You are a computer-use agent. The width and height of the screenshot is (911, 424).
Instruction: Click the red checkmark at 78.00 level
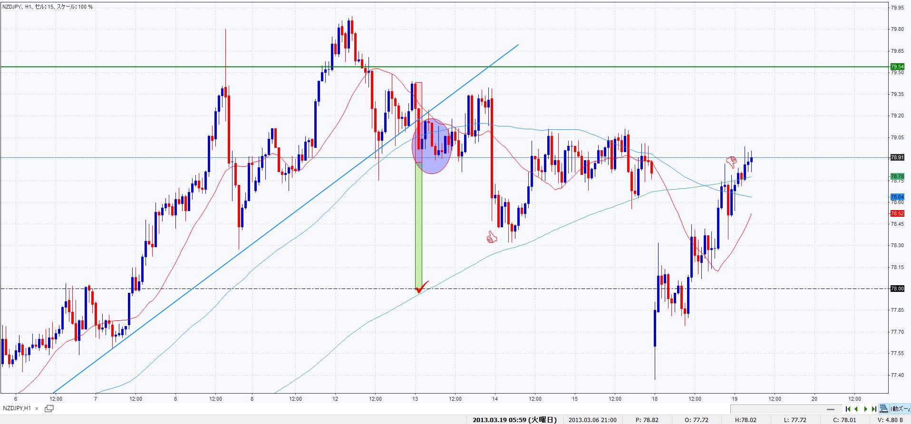421,287
